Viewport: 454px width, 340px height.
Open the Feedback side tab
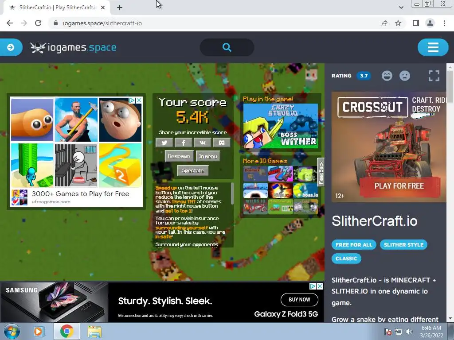coord(321,172)
